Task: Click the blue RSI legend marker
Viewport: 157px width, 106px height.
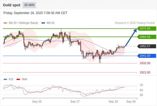Action: coord(5,79)
